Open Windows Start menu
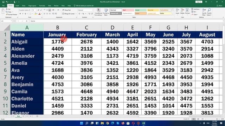Viewport: 225px width, 126px height. (82, 123)
